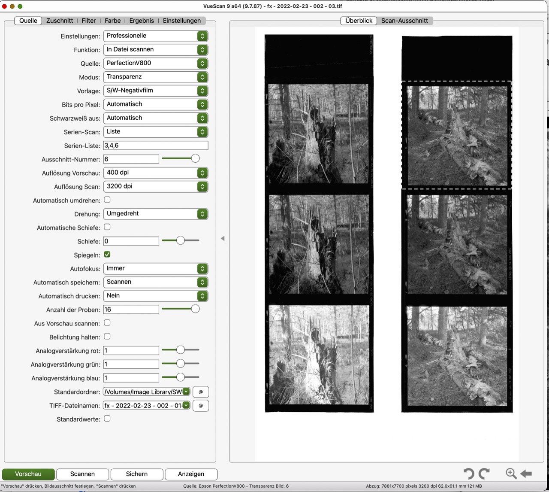The image size is (549, 492).
Task: Toggle the Automatisch umdrehen checkbox
Action: (107, 200)
